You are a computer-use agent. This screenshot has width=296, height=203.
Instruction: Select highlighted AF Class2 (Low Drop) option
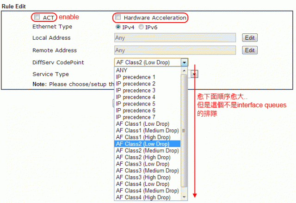tap(147, 144)
